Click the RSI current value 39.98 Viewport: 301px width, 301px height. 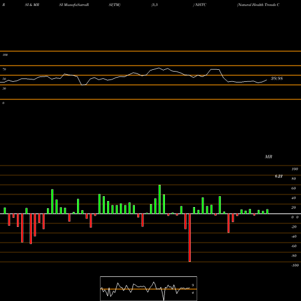(277, 78)
